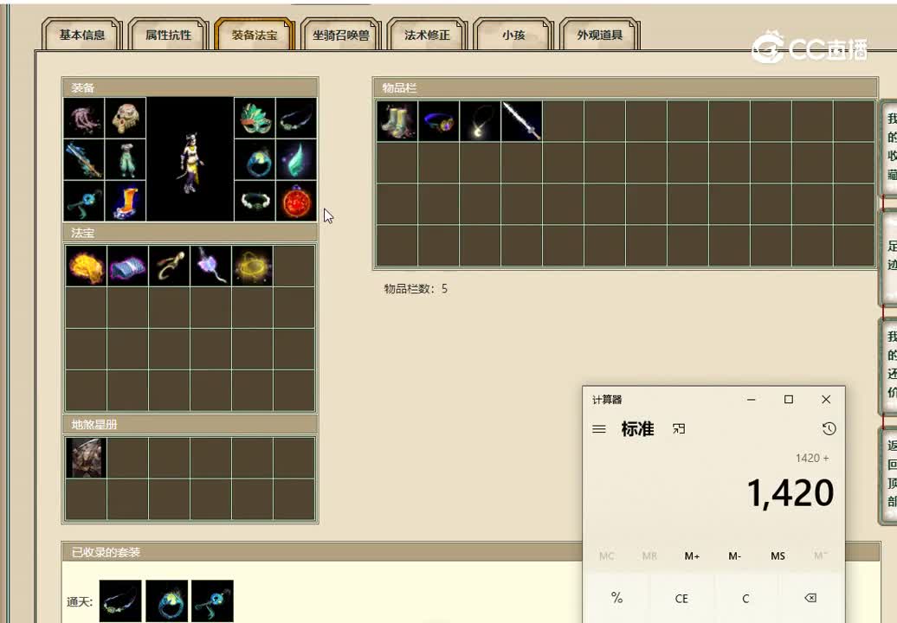Click the 通天 set label

tap(79, 602)
